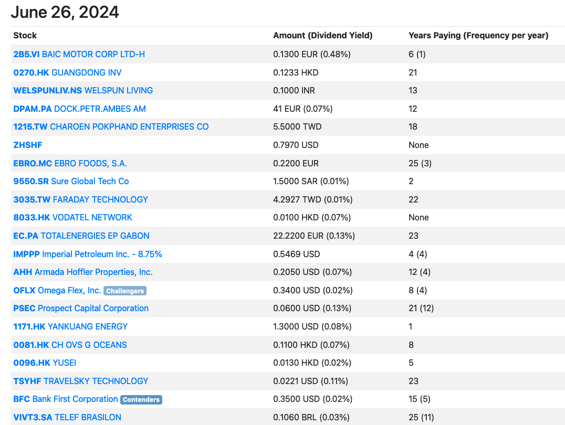Screen dimensions: 565x425
Task: Select the 0.3500 USD (0.02%) amount cell
Action: [313, 399]
